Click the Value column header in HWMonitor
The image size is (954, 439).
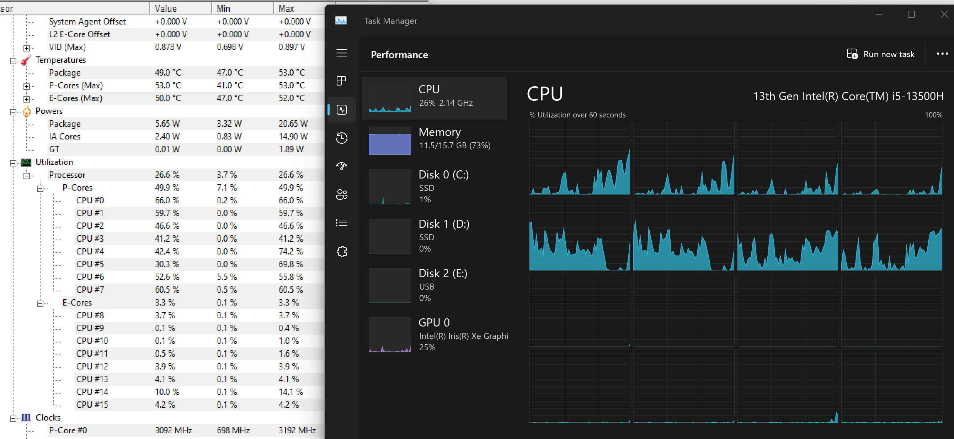[180, 8]
